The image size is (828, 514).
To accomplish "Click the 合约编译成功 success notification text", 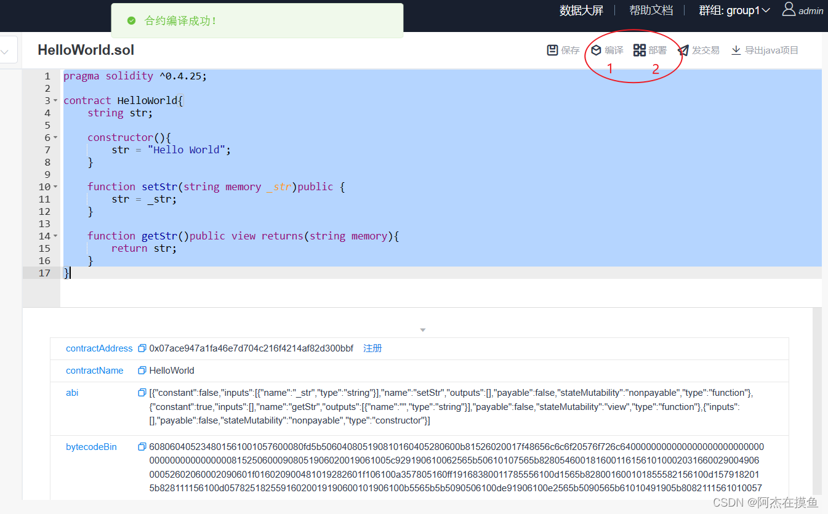I will click(x=180, y=21).
